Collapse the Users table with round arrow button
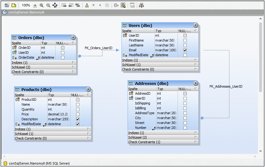The image size is (265, 167). [196, 25]
